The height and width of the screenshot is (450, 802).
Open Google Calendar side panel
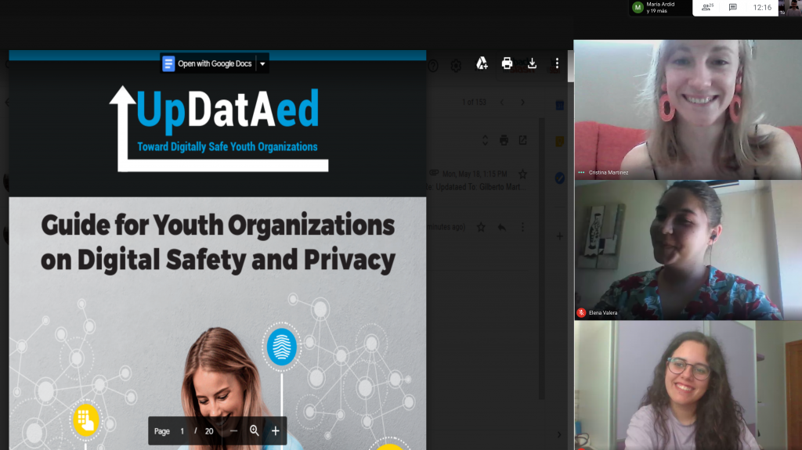559,106
